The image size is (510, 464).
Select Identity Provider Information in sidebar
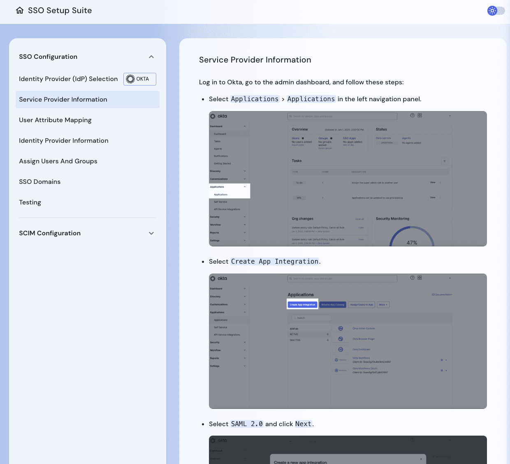pos(64,140)
